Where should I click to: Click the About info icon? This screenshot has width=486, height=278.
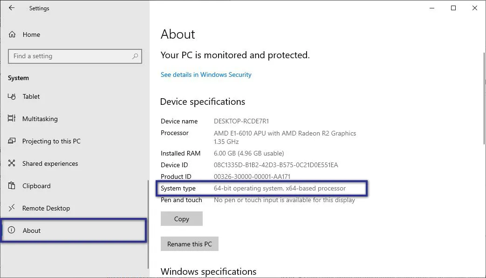pos(12,231)
